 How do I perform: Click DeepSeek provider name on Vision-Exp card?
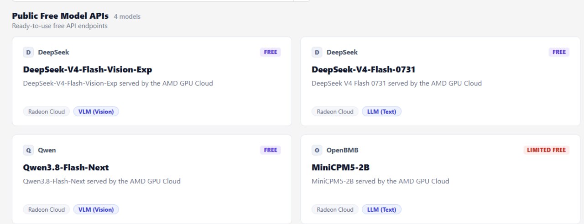click(53, 52)
